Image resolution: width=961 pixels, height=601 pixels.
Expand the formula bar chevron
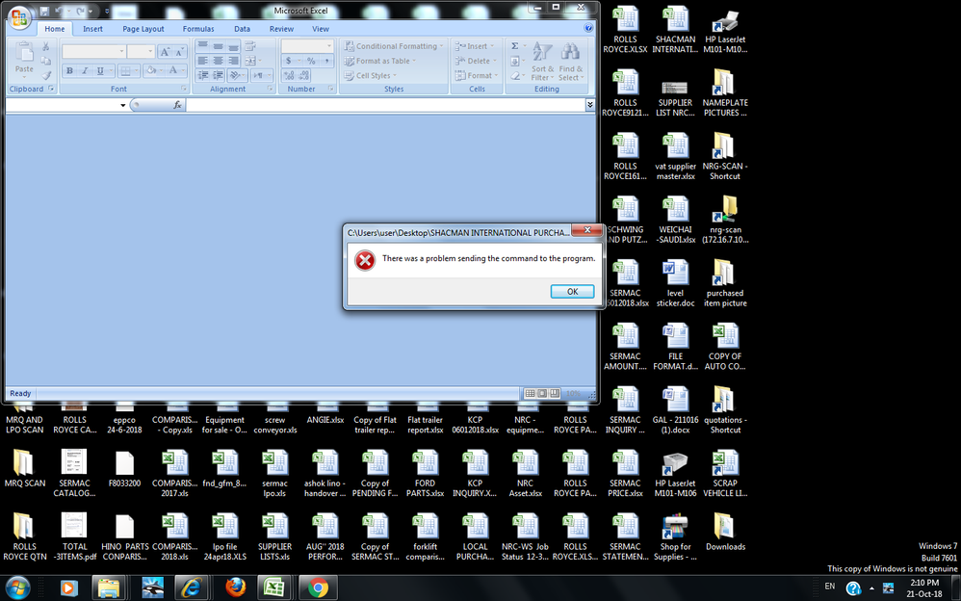point(589,105)
